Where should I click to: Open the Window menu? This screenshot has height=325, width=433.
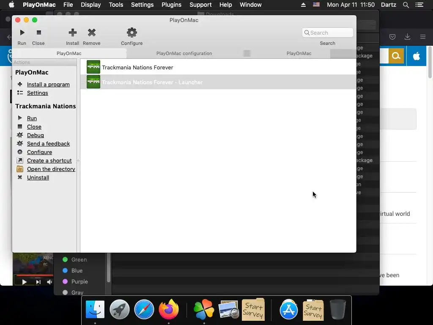pyautogui.click(x=251, y=5)
